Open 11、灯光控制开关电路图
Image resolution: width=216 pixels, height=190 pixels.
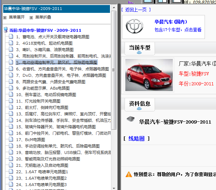click(x=38, y=101)
